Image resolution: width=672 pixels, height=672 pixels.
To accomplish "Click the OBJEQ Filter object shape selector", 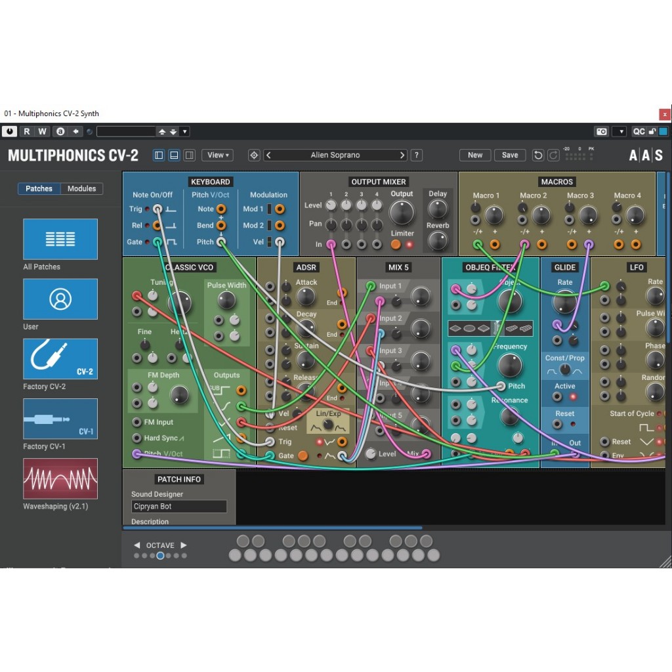I will (490, 329).
